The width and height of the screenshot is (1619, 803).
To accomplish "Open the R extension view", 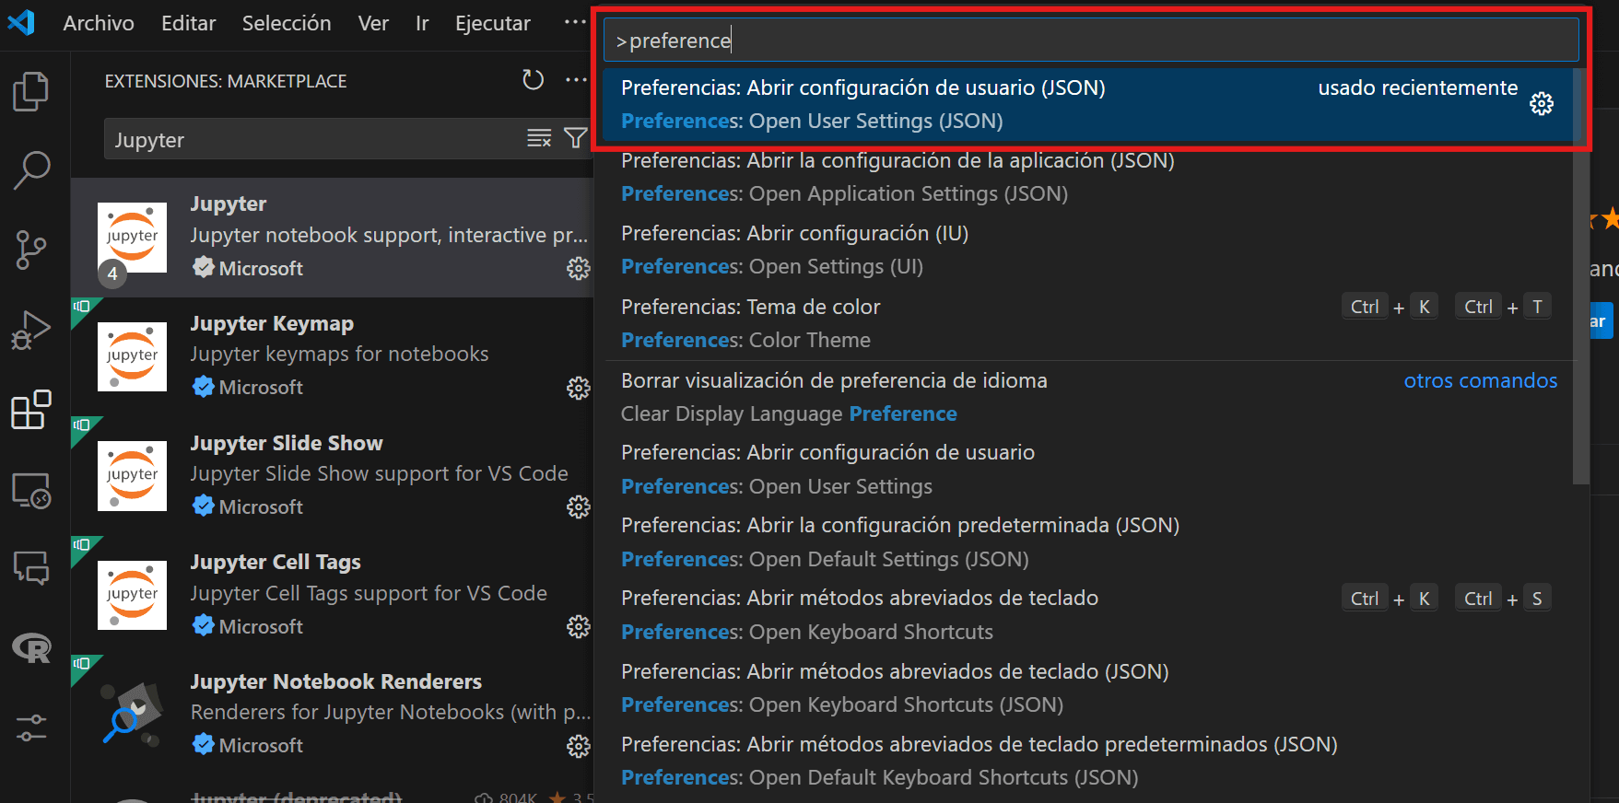I will (31, 648).
